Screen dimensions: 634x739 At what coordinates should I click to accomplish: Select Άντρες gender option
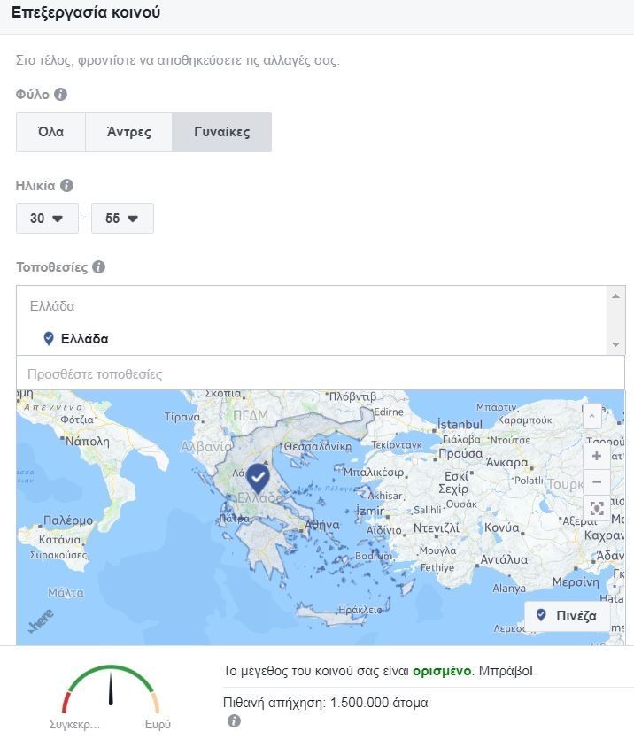pos(128,133)
